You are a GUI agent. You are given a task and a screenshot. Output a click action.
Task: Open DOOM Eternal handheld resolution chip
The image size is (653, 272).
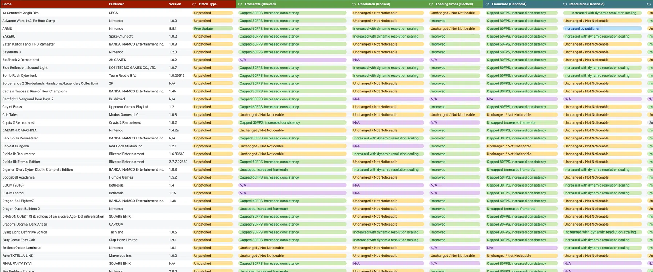[603, 193]
